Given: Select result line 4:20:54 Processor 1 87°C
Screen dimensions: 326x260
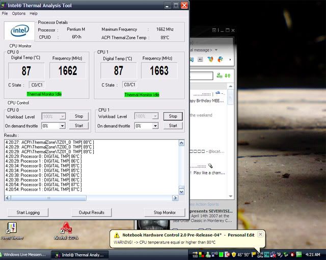Looking at the screenshot, I should (43, 190).
